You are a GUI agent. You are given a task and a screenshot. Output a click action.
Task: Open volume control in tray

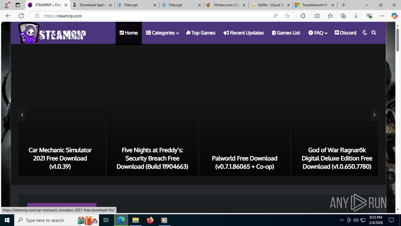coord(356,220)
